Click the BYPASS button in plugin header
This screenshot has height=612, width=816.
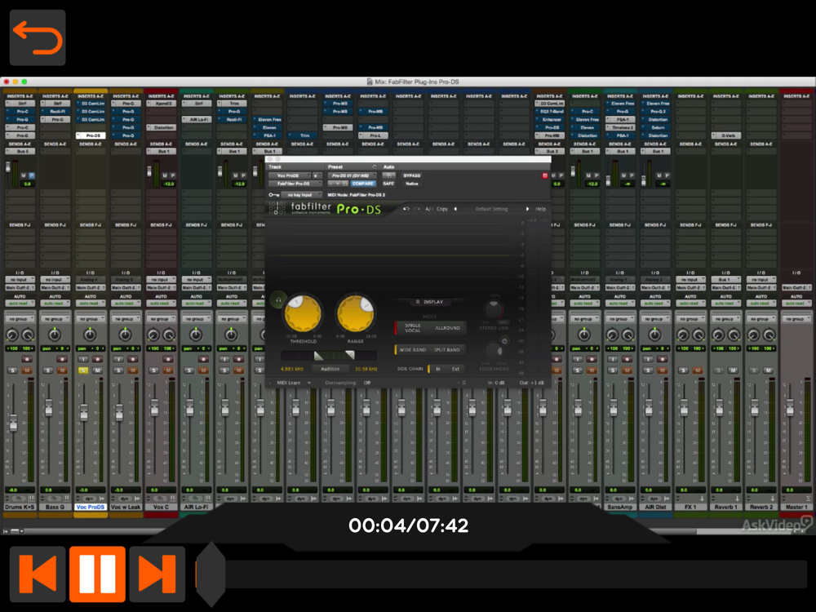pos(411,175)
